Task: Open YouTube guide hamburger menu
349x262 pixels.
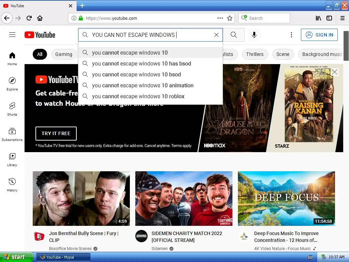Action: [12, 35]
